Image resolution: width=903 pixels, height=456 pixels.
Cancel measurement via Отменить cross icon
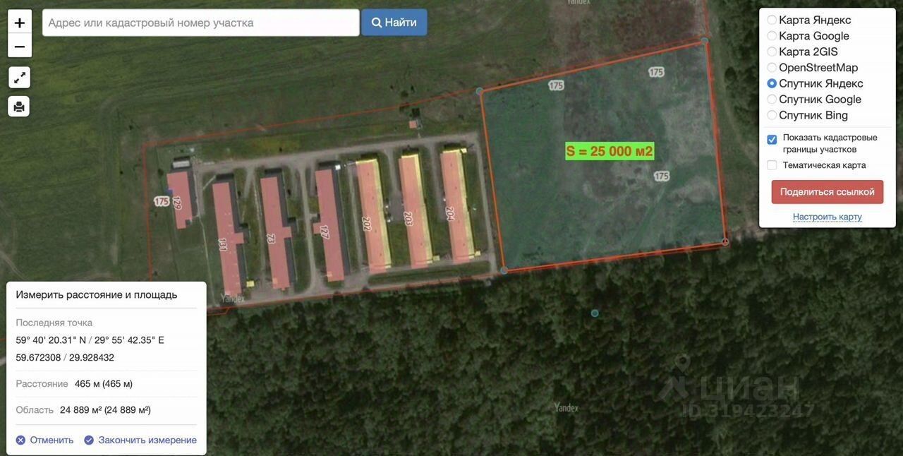tap(20, 440)
